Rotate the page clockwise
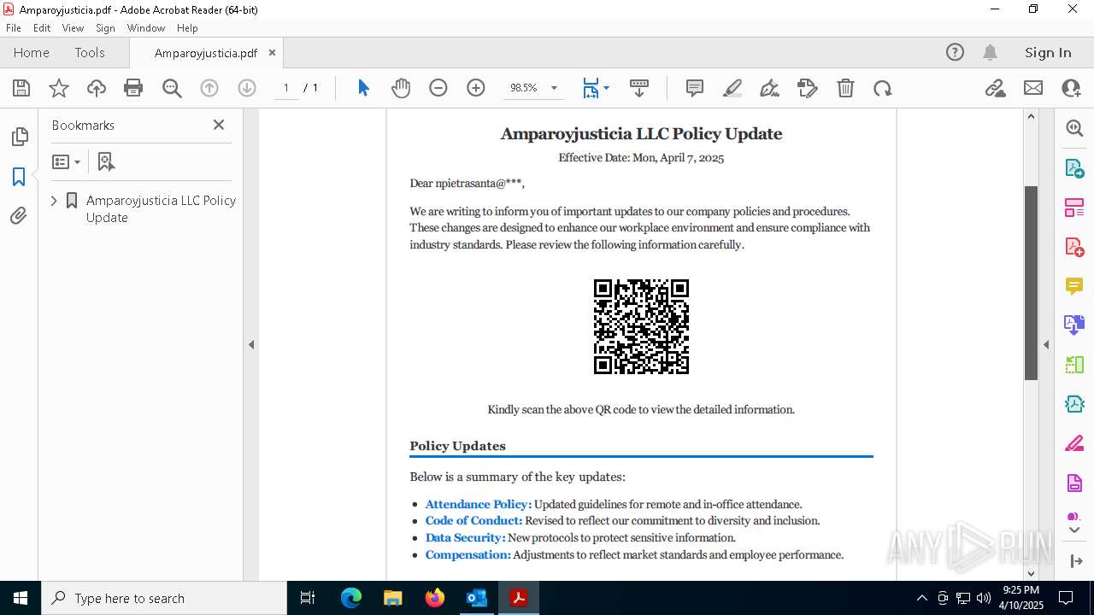Image resolution: width=1094 pixels, height=615 pixels. tap(883, 88)
